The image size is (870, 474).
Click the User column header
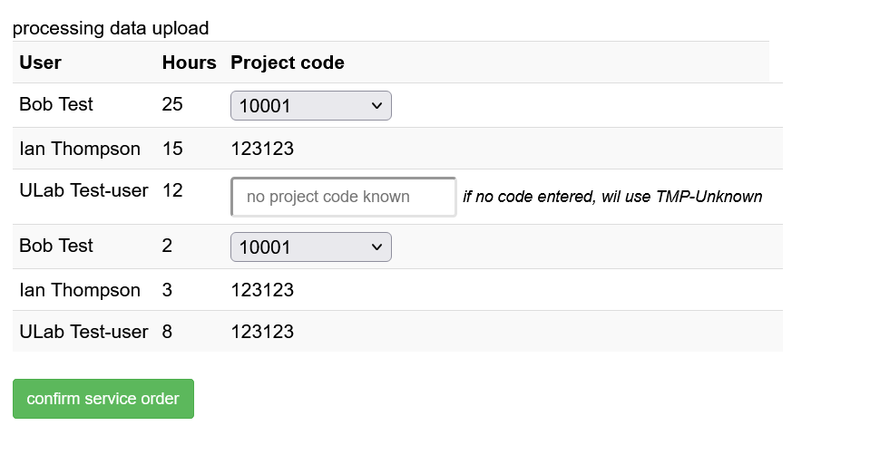pos(40,63)
